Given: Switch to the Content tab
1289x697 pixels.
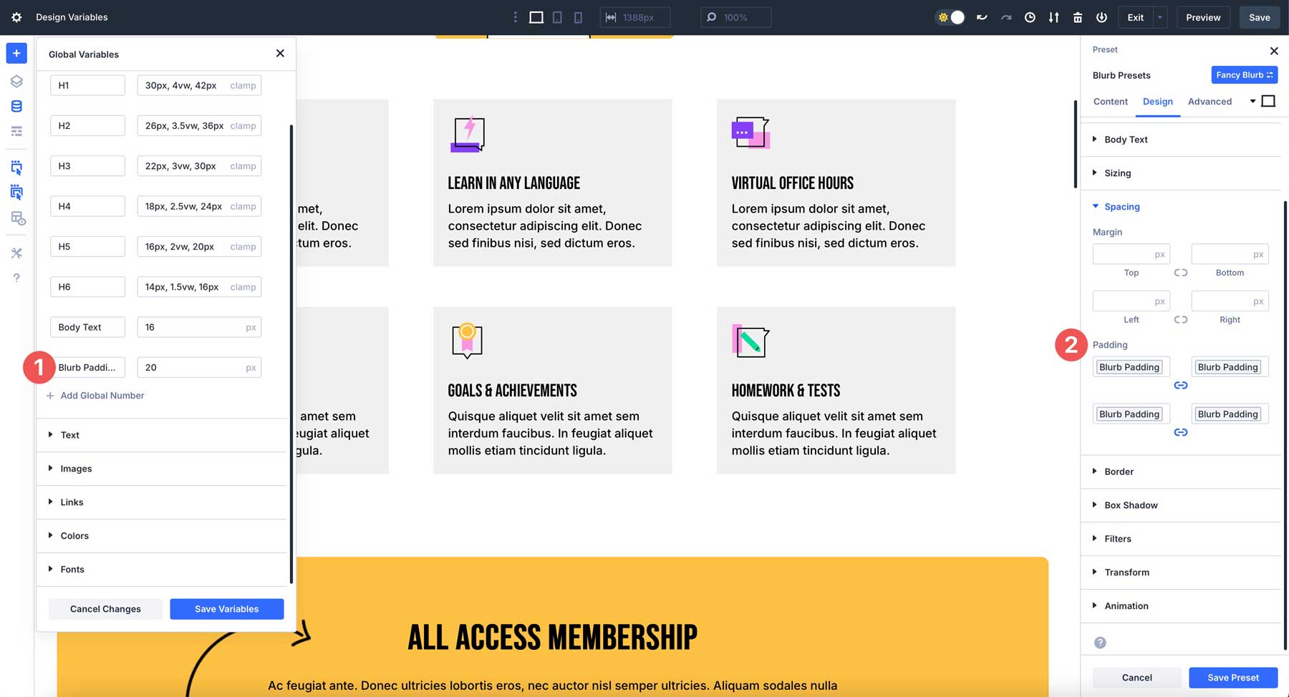Looking at the screenshot, I should pyautogui.click(x=1111, y=102).
